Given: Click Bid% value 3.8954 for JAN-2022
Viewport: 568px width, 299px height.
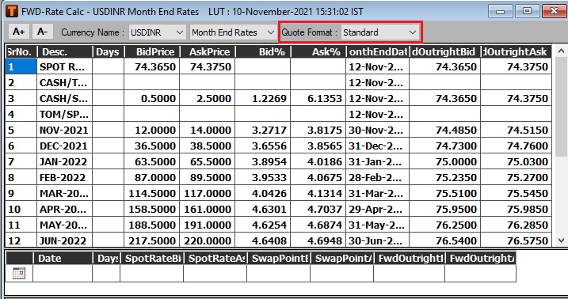Looking at the screenshot, I should pyautogui.click(x=263, y=161).
